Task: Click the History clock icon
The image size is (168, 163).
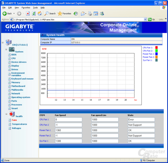Action: pyautogui.click(x=75, y=14)
